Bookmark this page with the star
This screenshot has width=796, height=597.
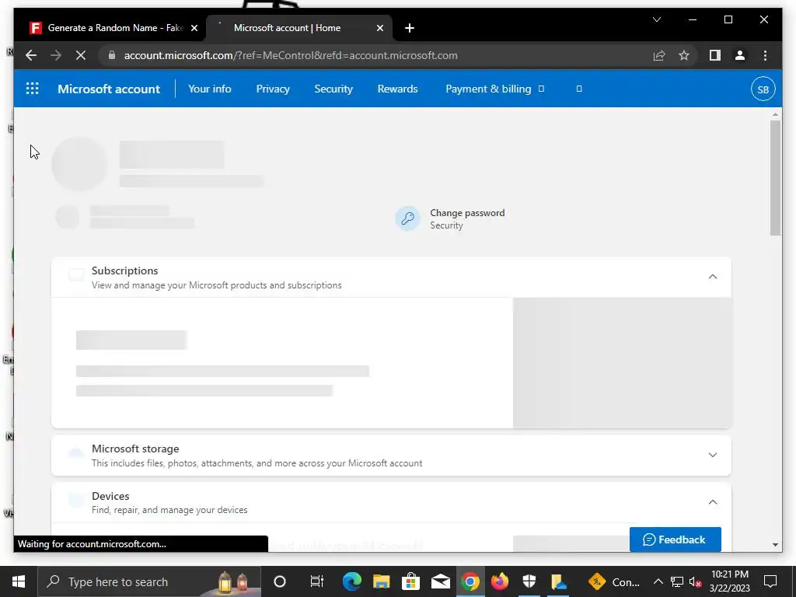[684, 55]
